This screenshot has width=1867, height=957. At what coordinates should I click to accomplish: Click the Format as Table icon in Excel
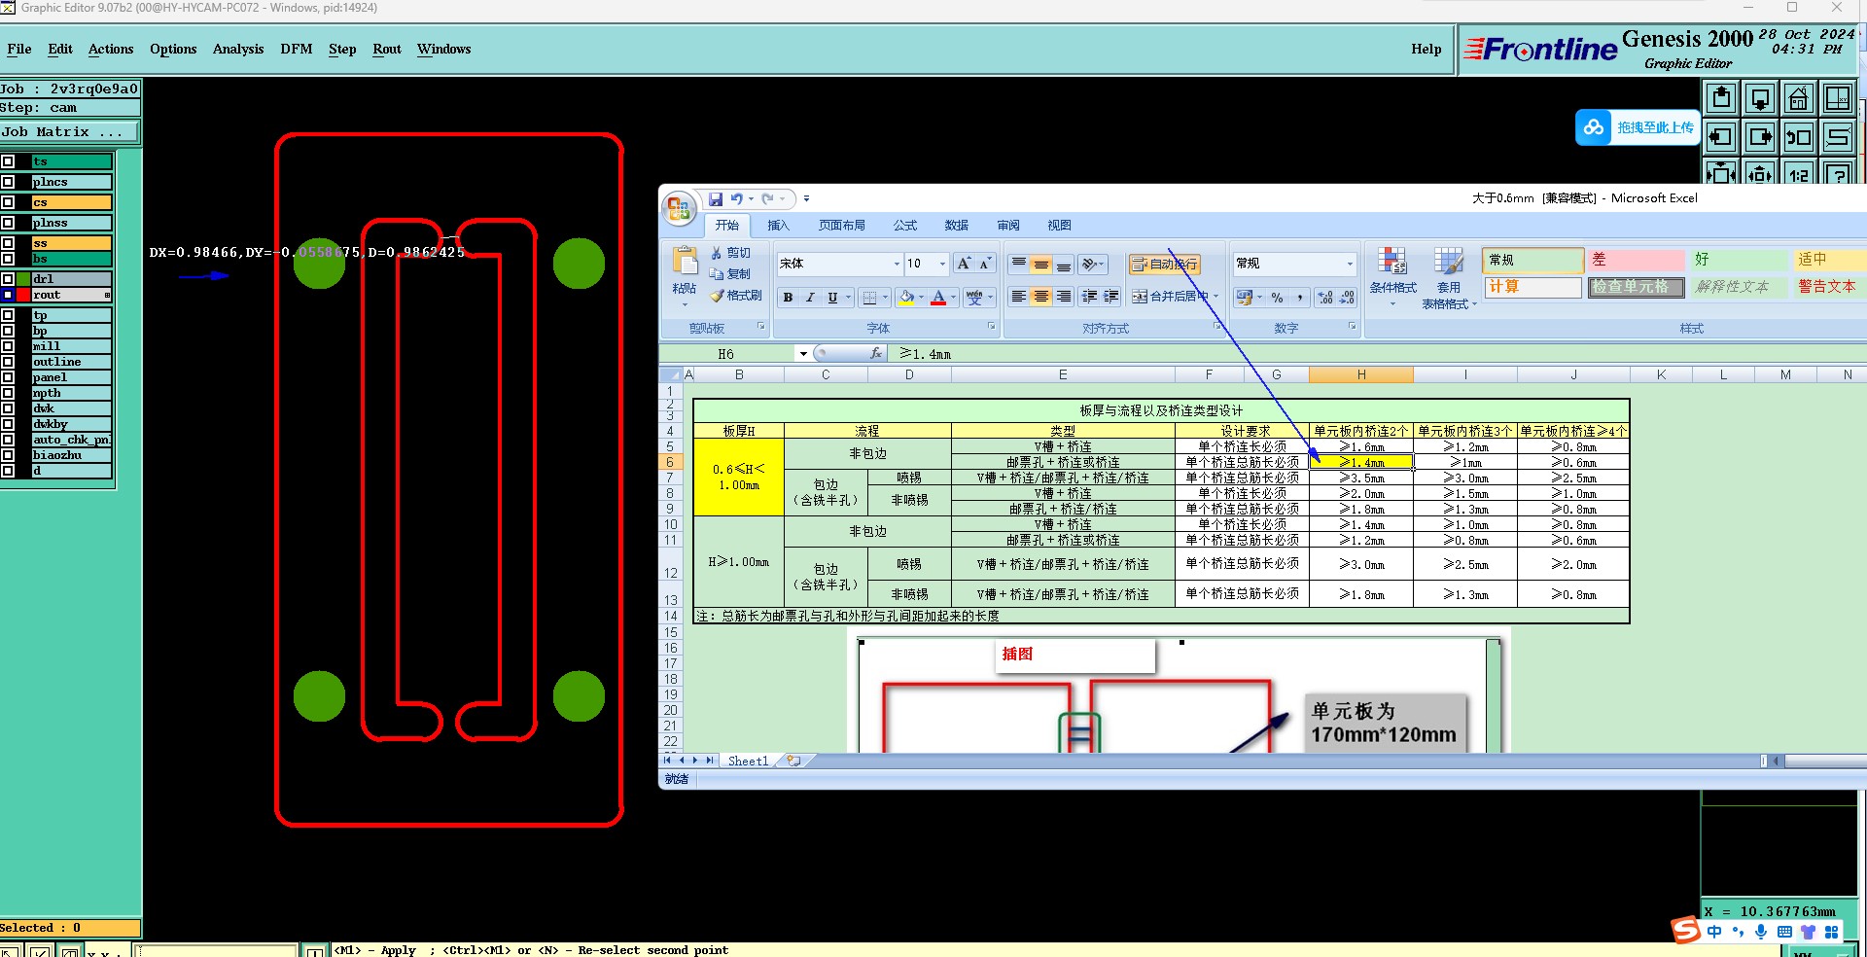pyautogui.click(x=1449, y=262)
